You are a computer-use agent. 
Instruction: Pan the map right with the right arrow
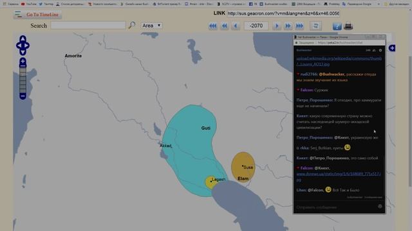[x=27, y=46]
